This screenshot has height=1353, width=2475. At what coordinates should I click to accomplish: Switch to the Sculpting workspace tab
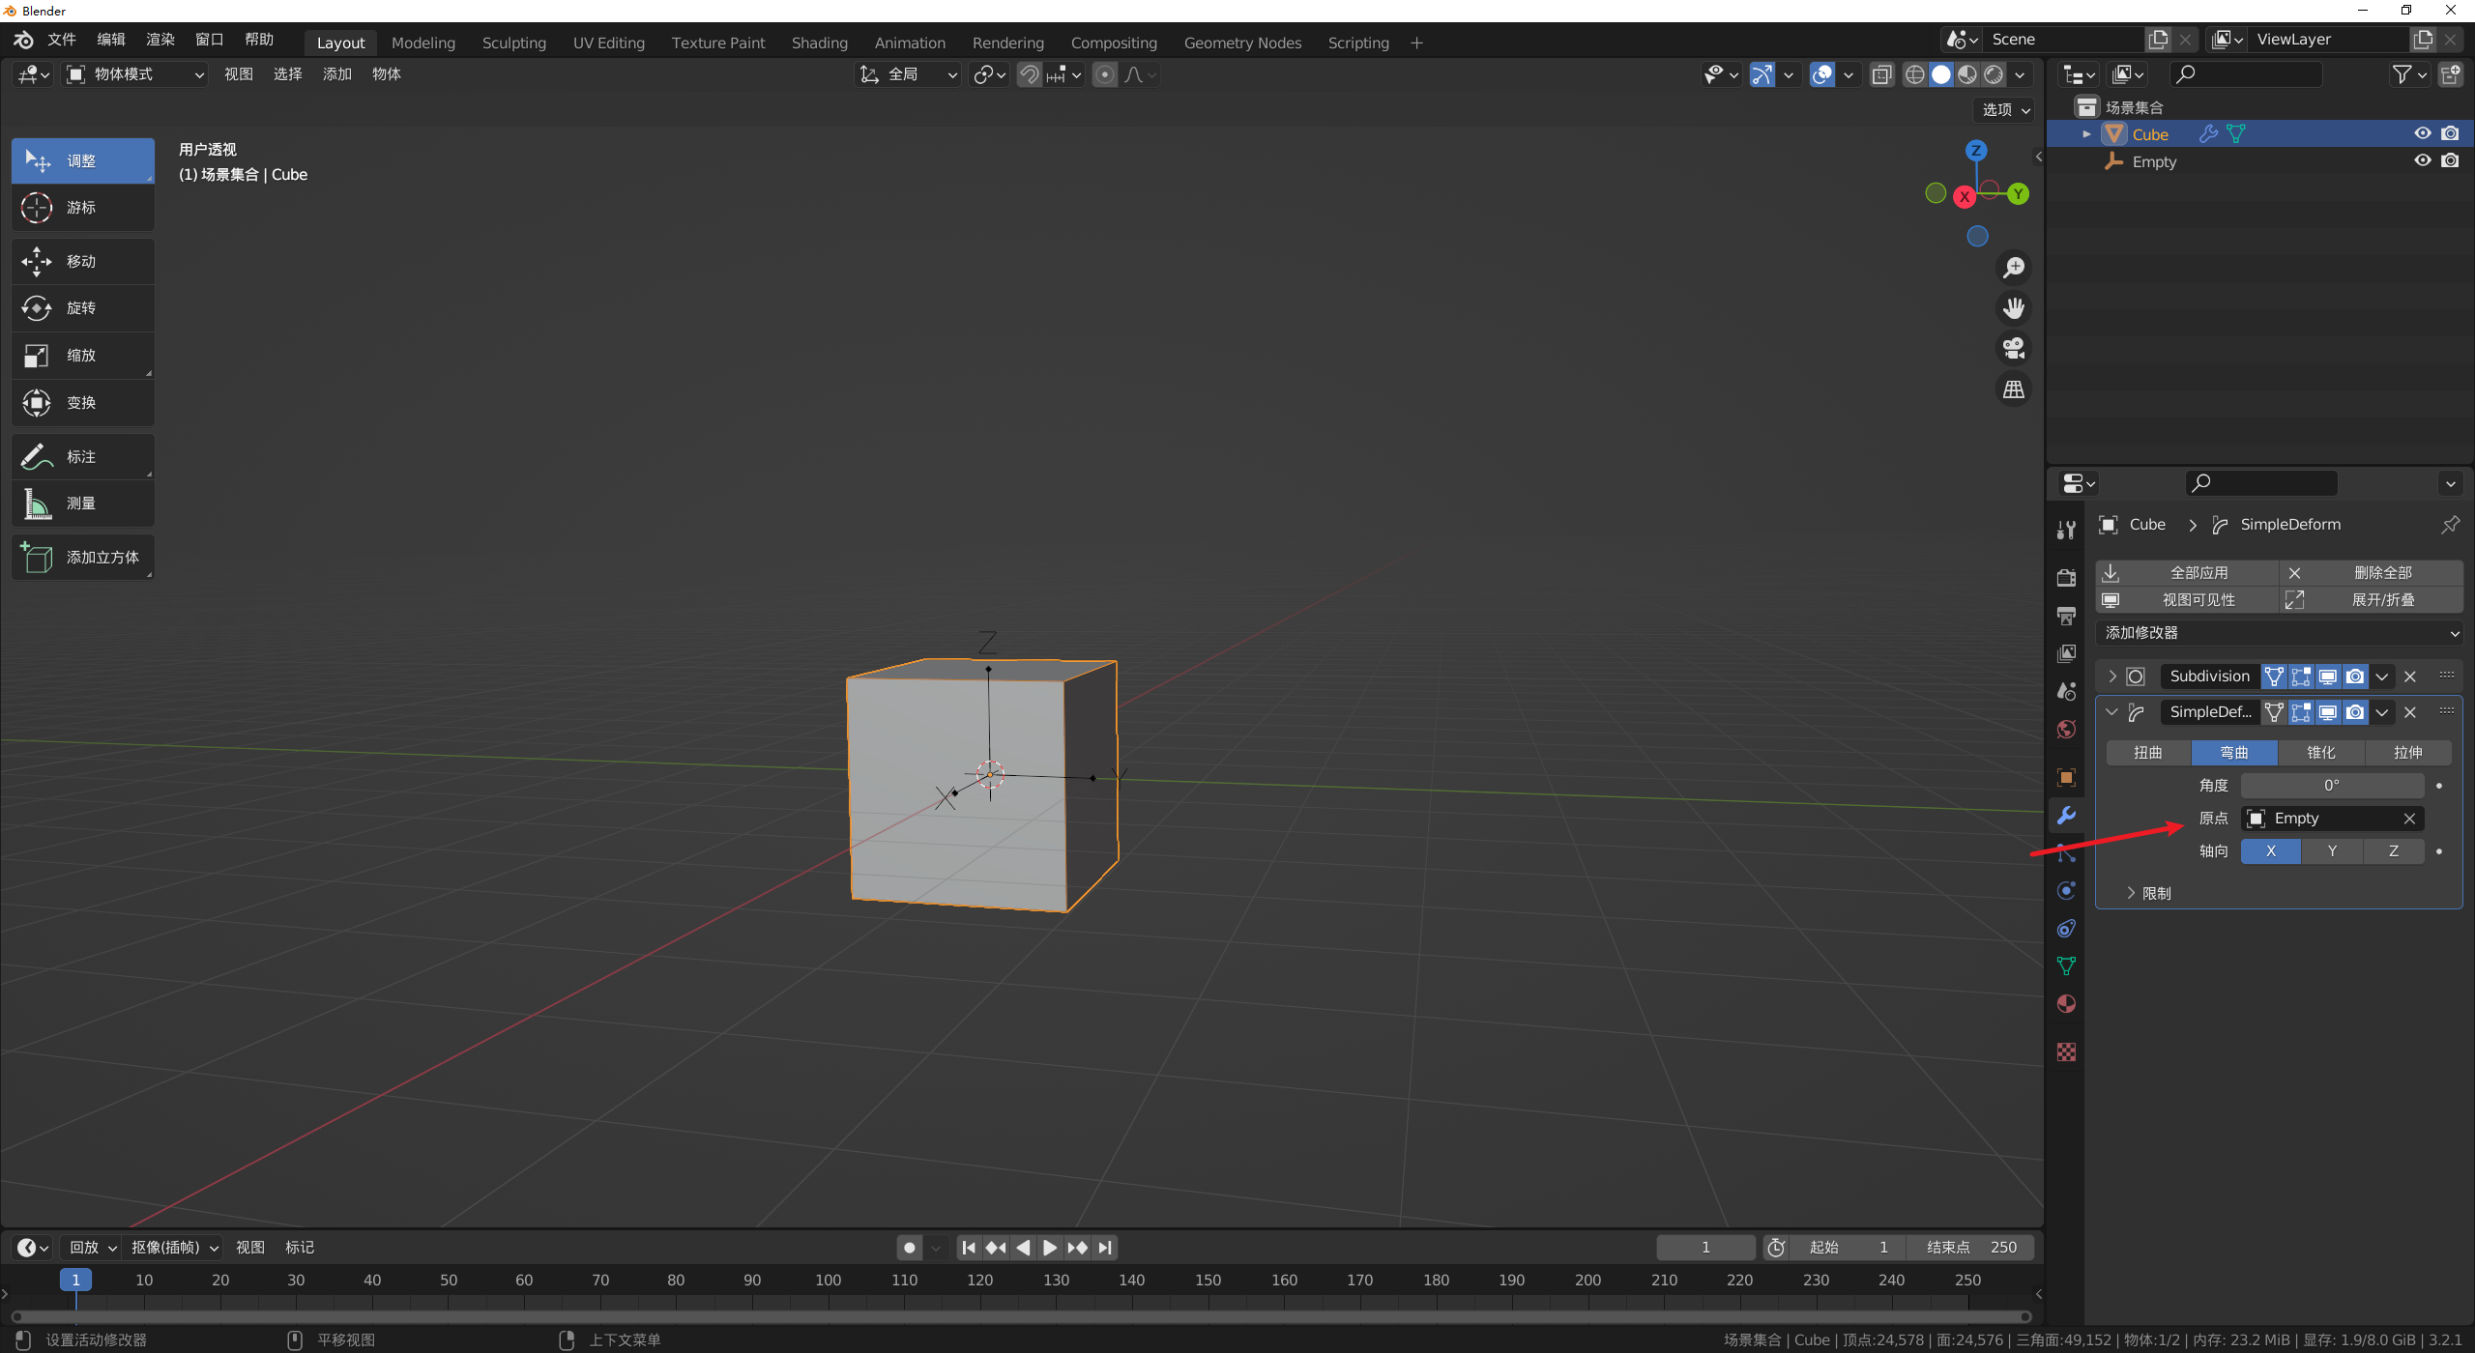(513, 43)
